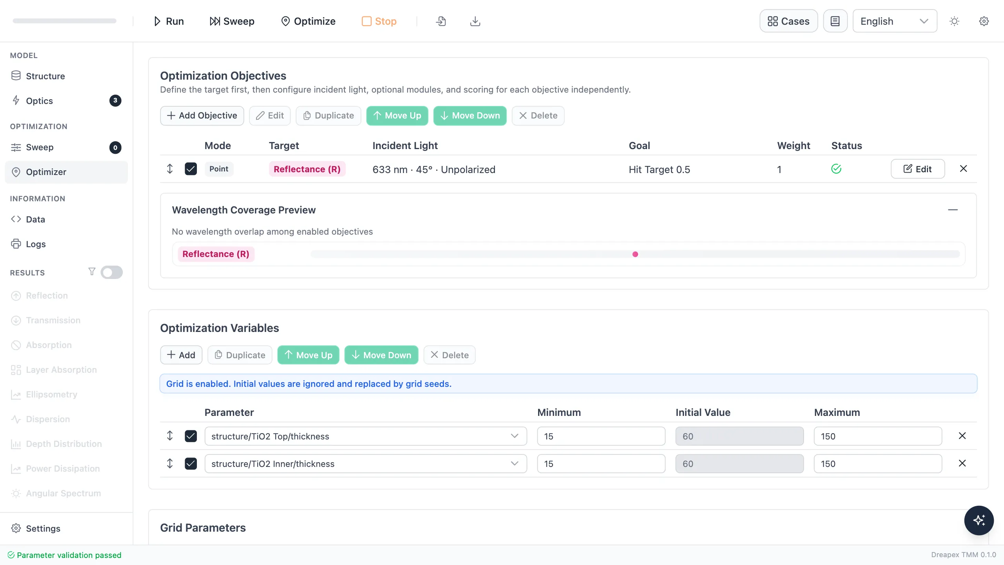This screenshot has height=565, width=1004.
Task: Toggle the Reflectance objective checkbox
Action: point(191,169)
